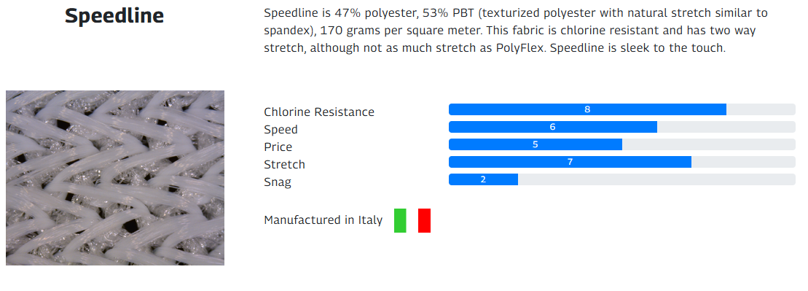
Task: Click the red flag stripe
Action: (x=424, y=220)
